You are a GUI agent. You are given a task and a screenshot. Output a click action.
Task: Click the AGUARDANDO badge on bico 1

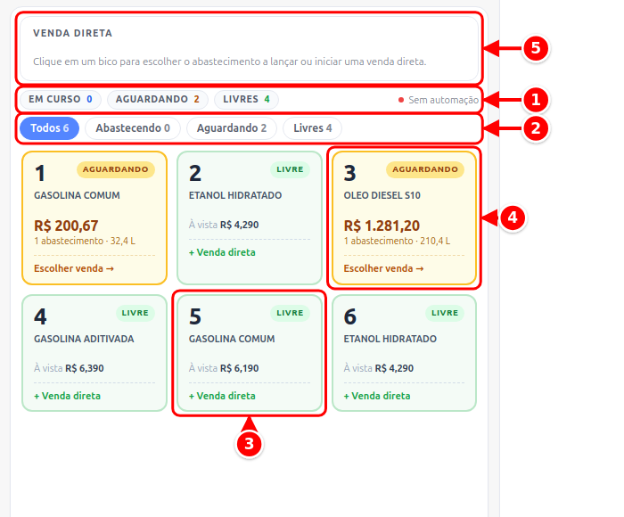pyautogui.click(x=115, y=169)
